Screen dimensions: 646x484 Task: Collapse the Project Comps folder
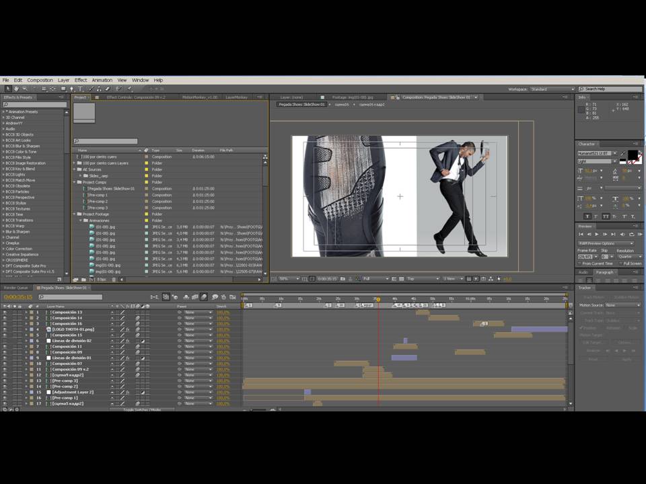click(x=75, y=182)
